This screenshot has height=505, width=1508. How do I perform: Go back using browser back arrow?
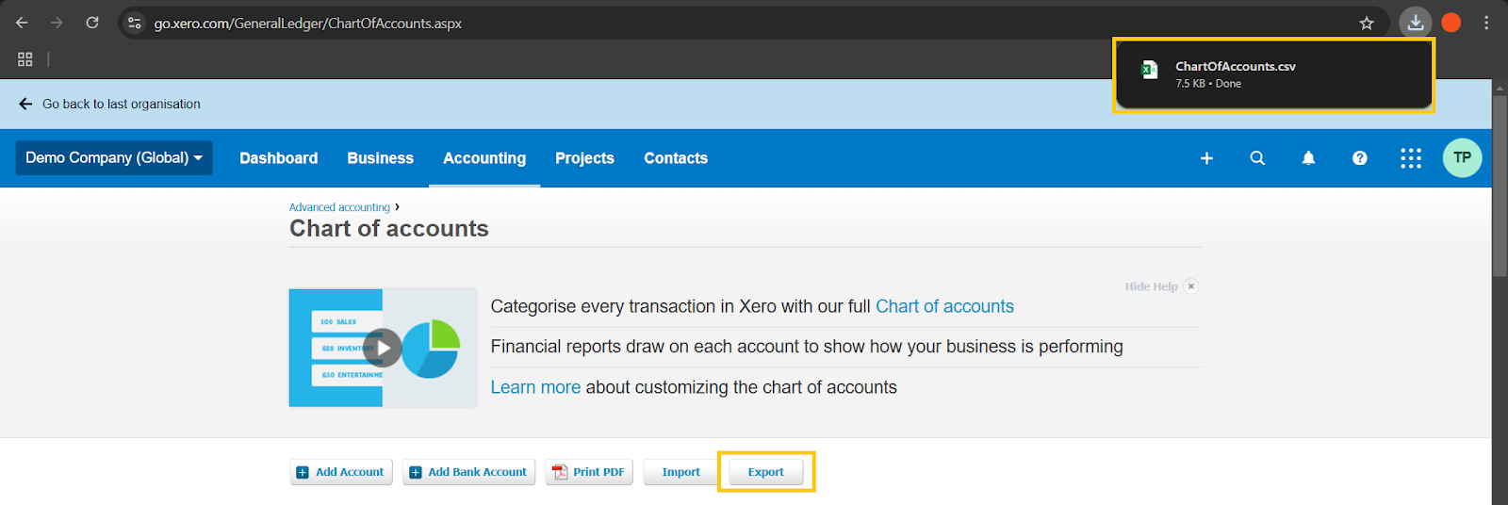22,23
